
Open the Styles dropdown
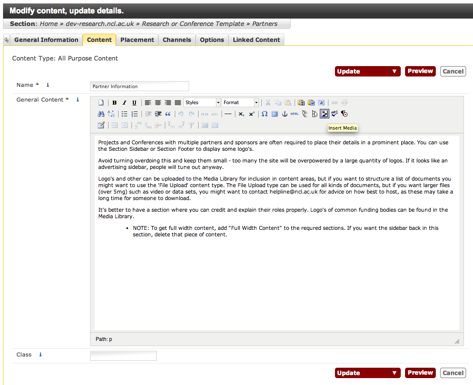202,103
